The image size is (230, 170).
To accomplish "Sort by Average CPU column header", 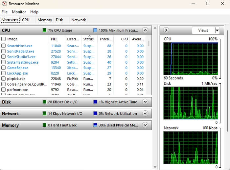I will [138, 39].
